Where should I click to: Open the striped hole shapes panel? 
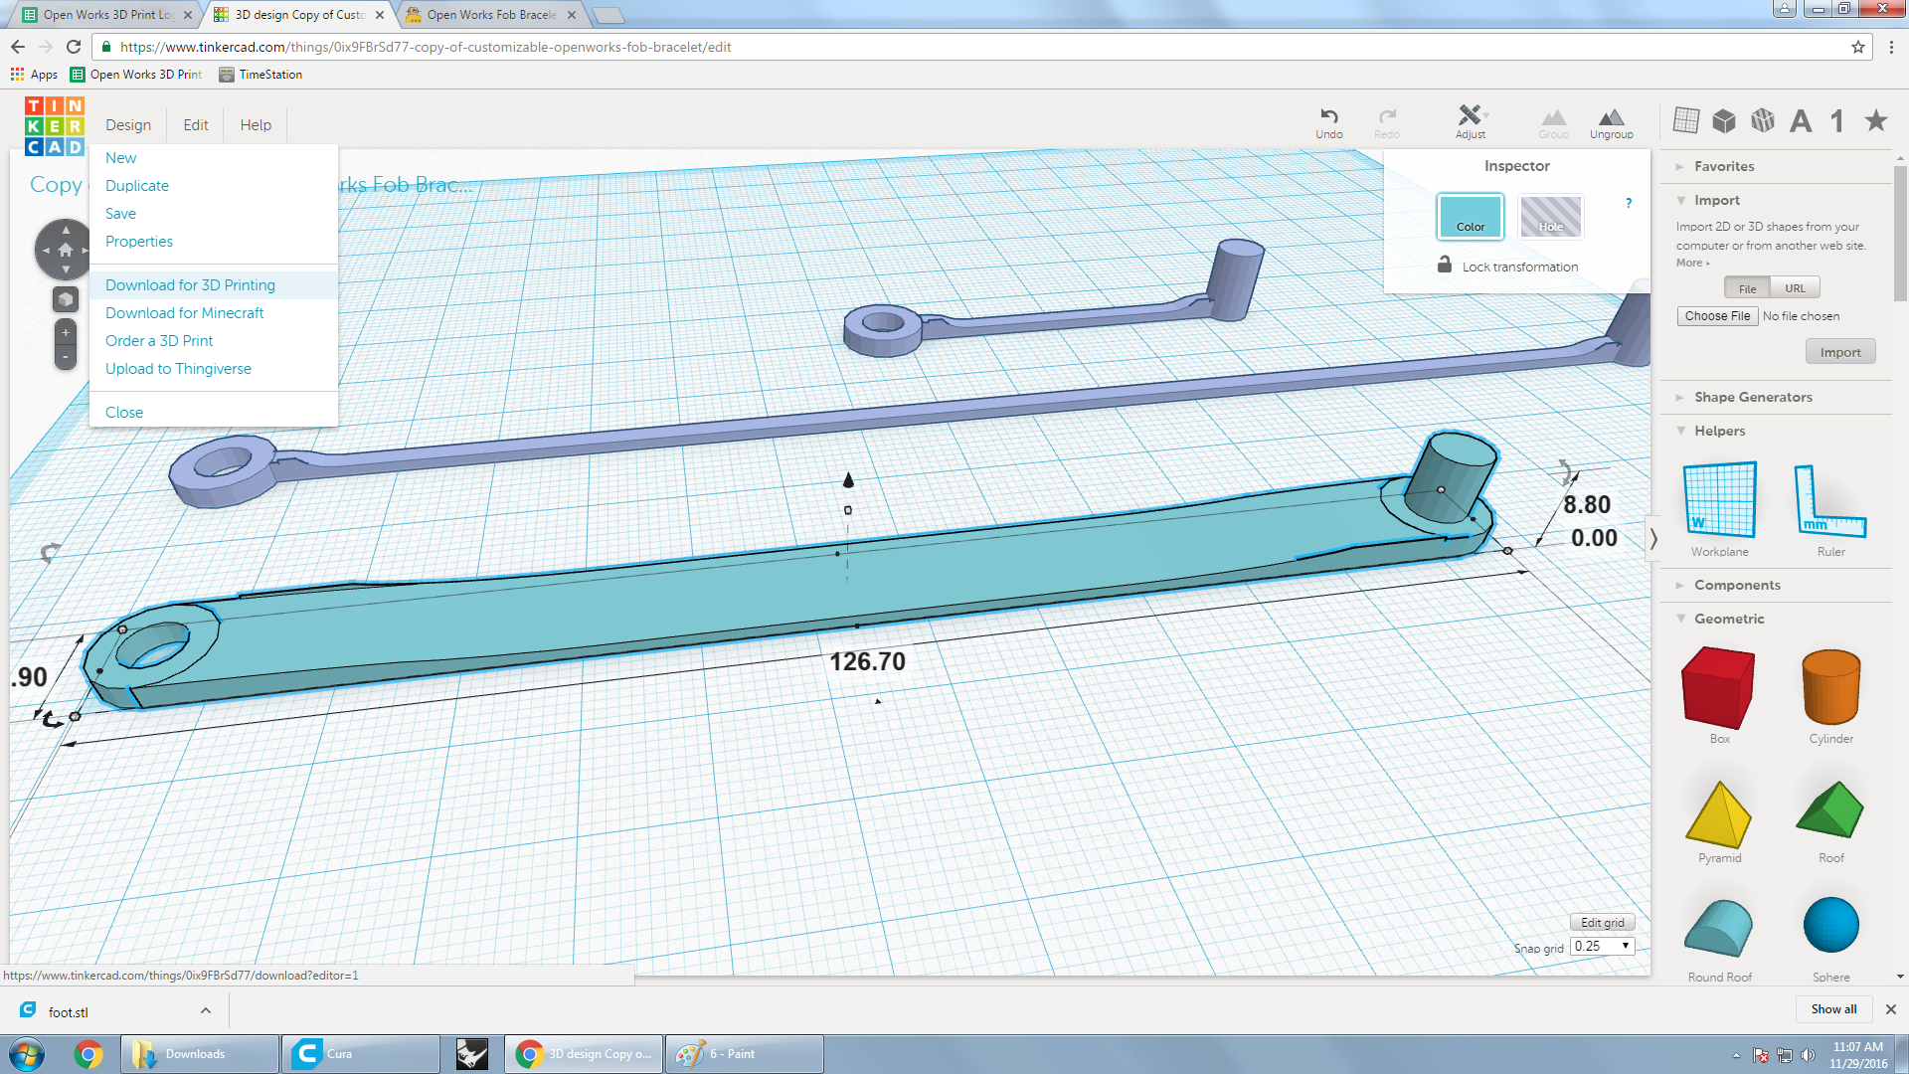1763,120
